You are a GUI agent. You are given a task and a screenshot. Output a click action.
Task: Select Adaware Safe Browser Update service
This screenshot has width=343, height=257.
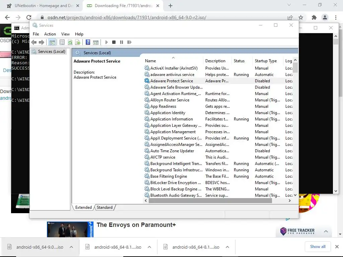[x=218, y=87]
